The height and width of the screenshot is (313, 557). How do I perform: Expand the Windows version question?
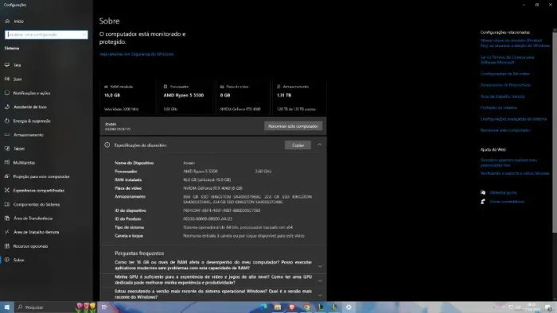coord(320,295)
